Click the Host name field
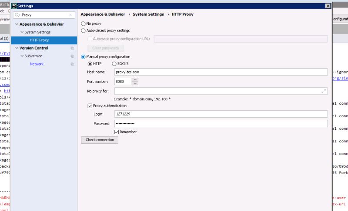Screen dimensions: 348x211 (x=221, y=72)
